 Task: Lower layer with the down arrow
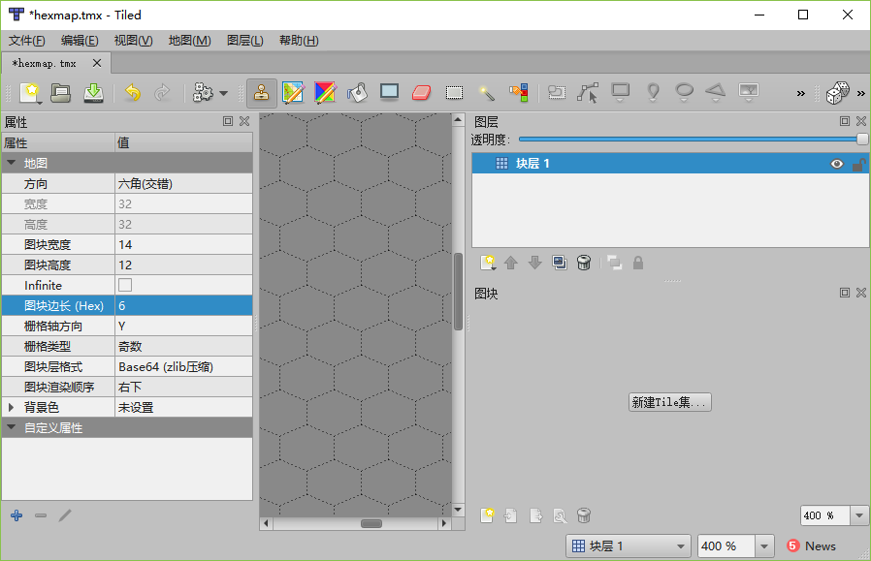[x=535, y=263]
